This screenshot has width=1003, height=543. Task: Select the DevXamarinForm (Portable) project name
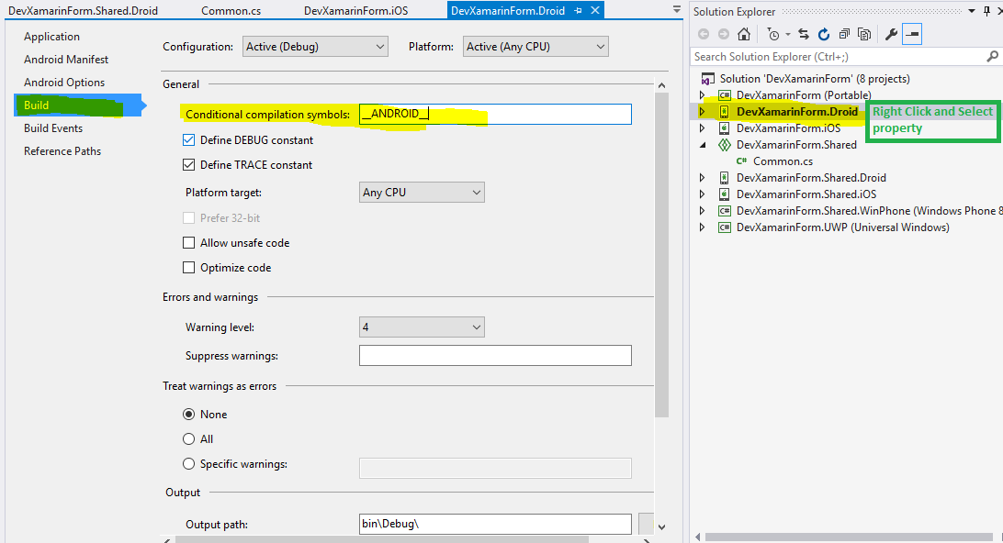tap(804, 95)
